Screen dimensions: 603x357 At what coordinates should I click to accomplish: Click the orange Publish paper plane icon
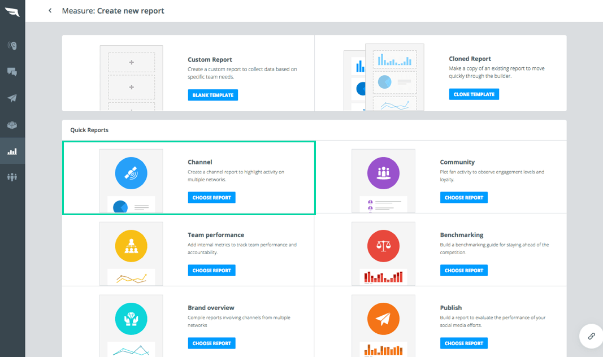[383, 319]
